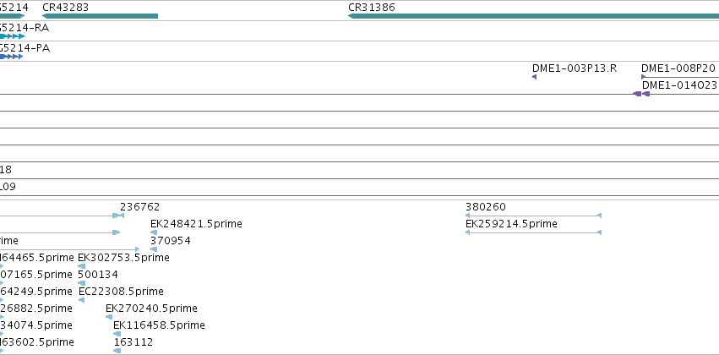The width and height of the screenshot is (719, 355).
Task: Click the 370954 arrow glyph
Action: click(154, 249)
